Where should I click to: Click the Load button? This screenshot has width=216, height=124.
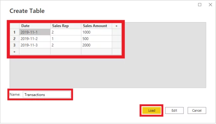tap(152, 110)
